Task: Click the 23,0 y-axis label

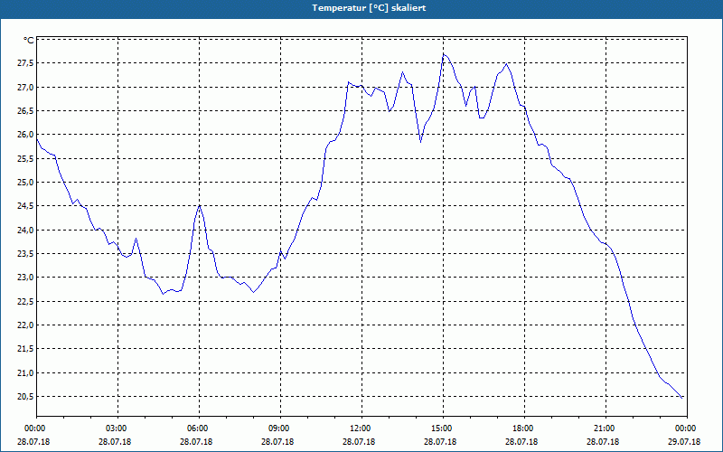Action: tap(25, 278)
